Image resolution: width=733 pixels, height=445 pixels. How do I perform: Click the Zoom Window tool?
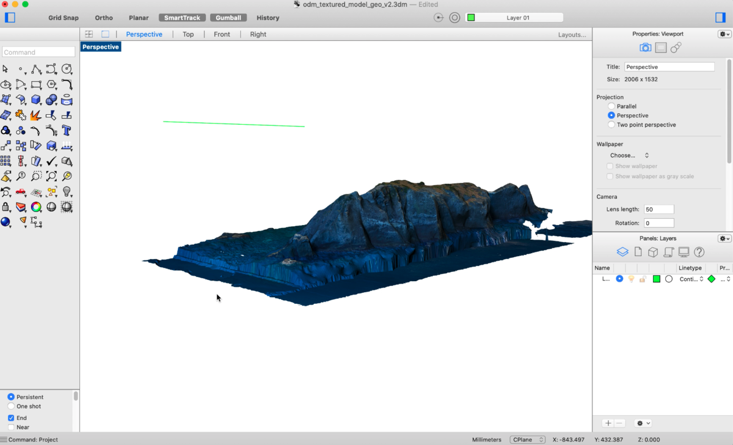(x=36, y=176)
